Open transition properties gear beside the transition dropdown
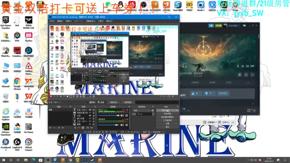290x163 pixels. pos(153,110)
